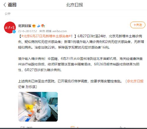This screenshot has width=147, height=129.
Task: Click the repost 转发 icon at bottom
Action: [23, 127]
